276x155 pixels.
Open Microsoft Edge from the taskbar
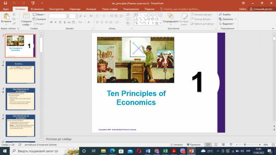pos(112,151)
